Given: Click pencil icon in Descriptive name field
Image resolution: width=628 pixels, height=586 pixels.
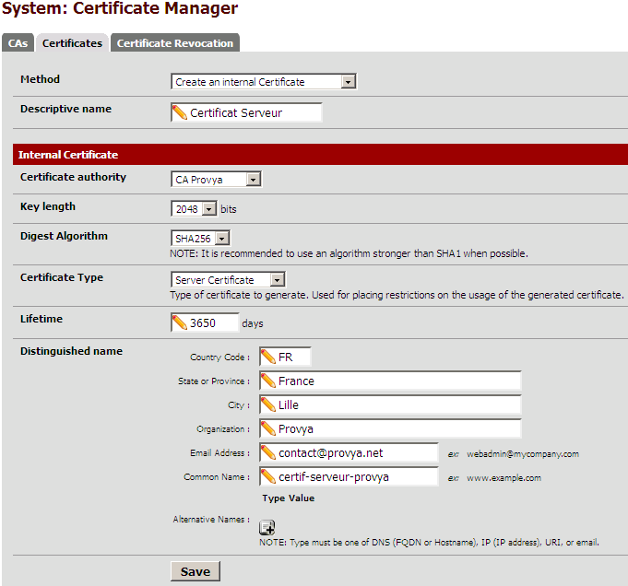Looking at the screenshot, I should [180, 112].
